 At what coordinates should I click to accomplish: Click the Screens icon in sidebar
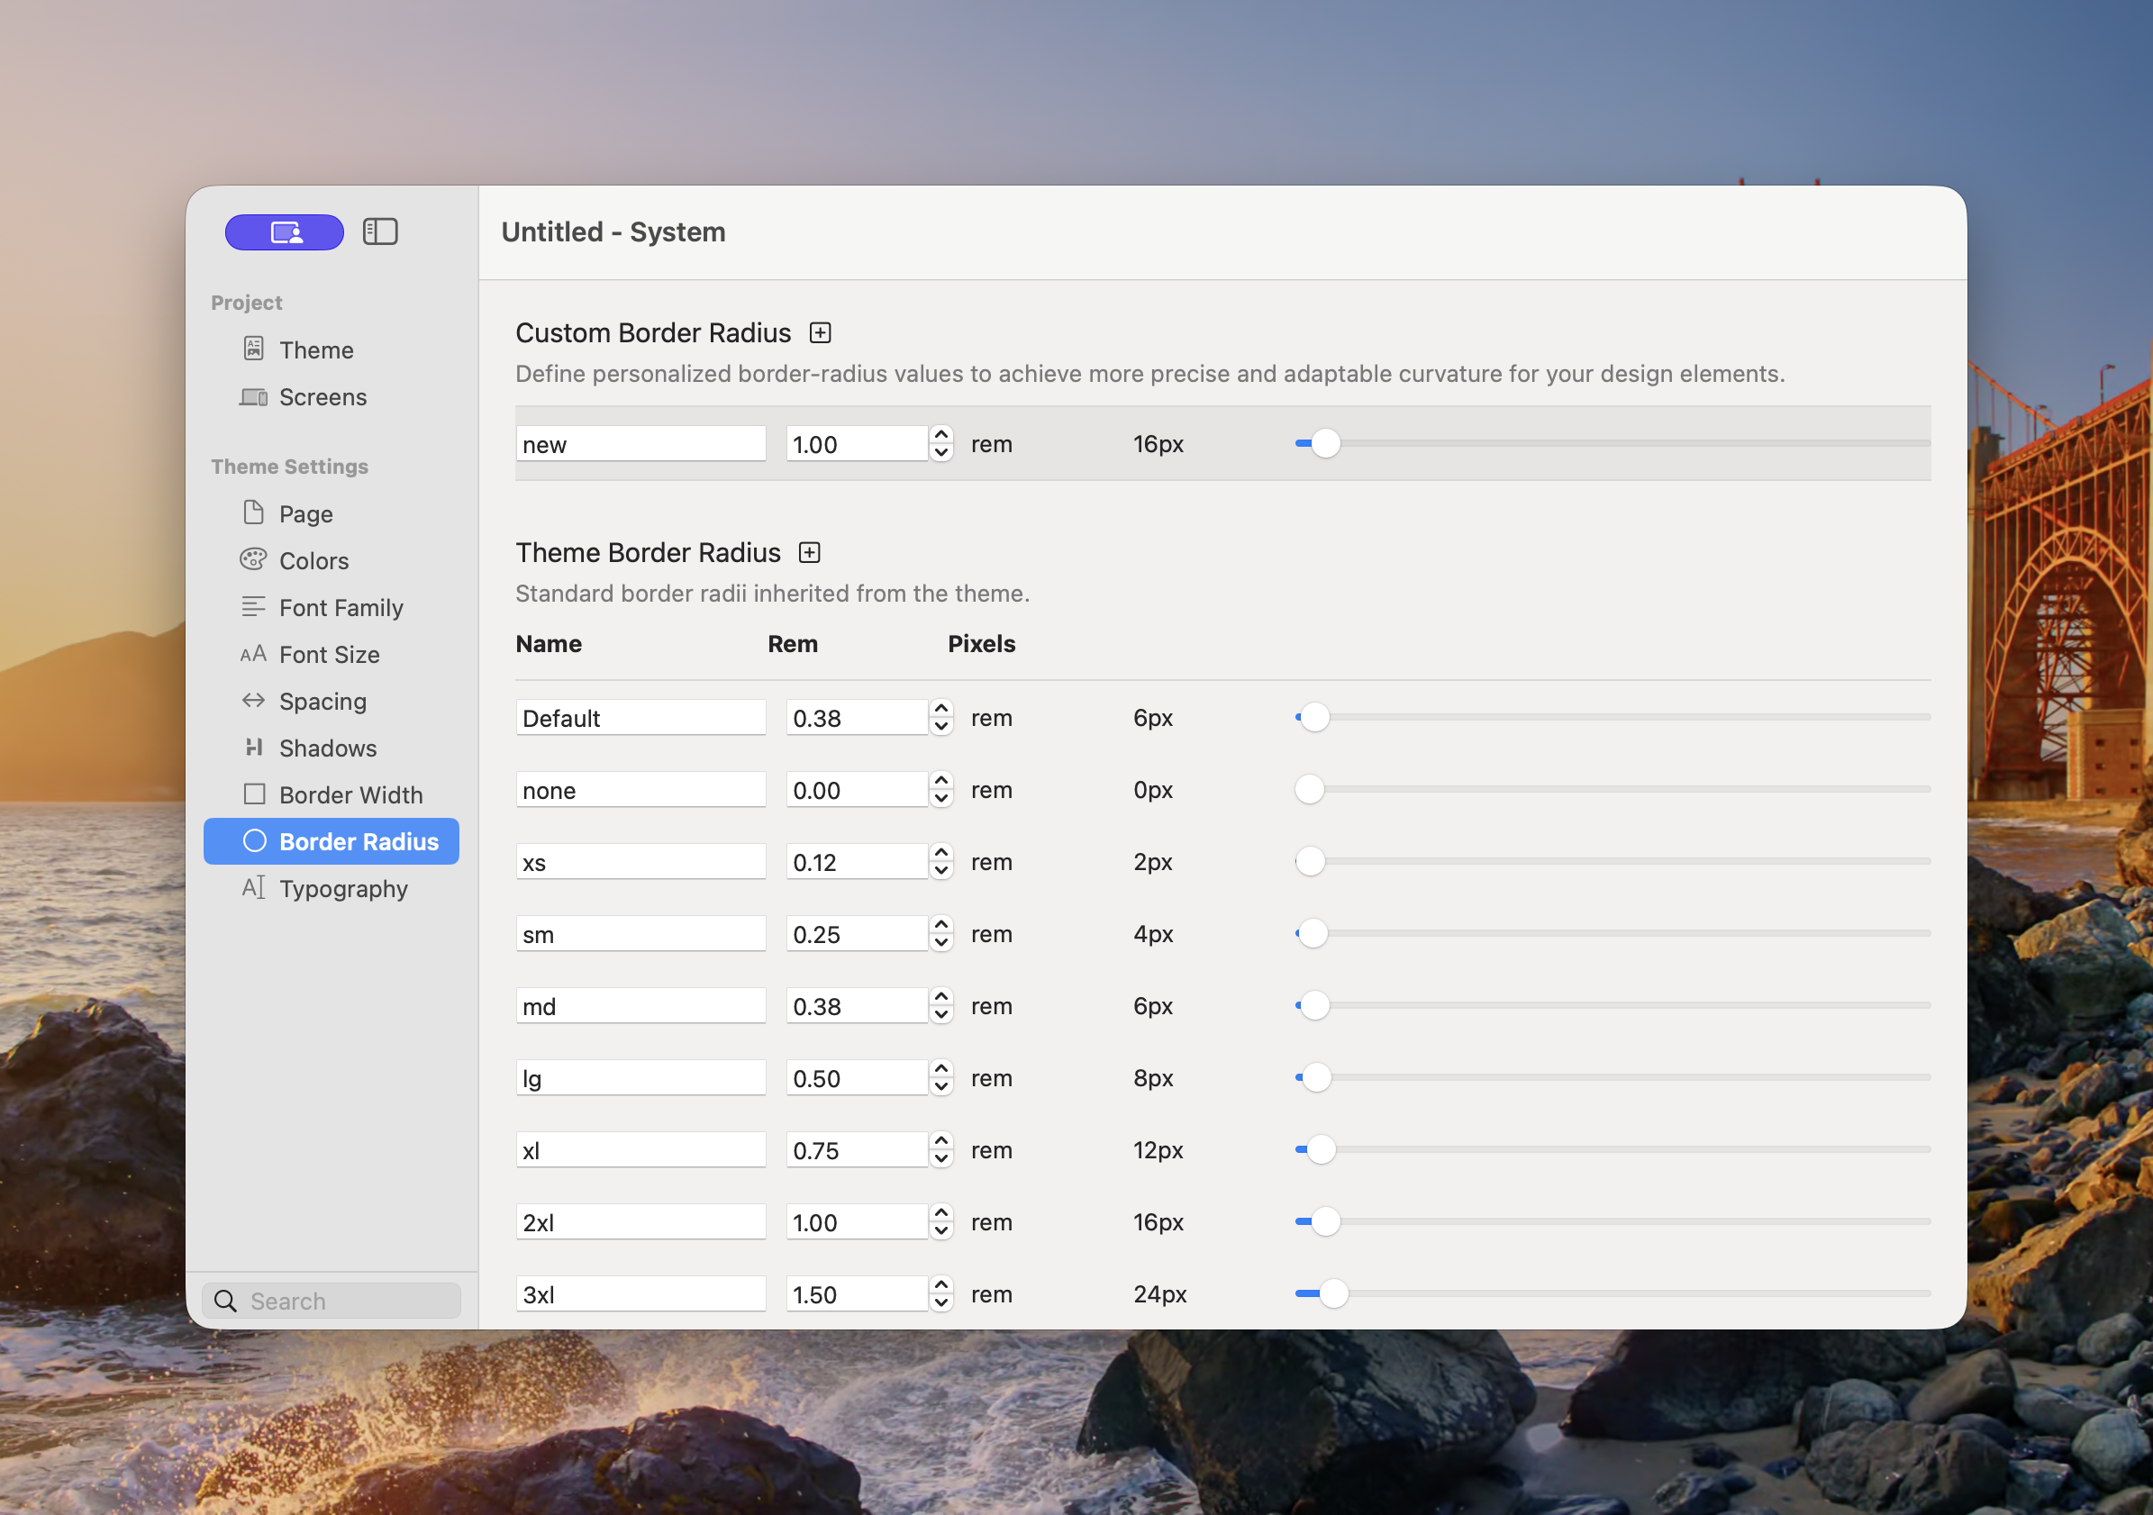[253, 396]
